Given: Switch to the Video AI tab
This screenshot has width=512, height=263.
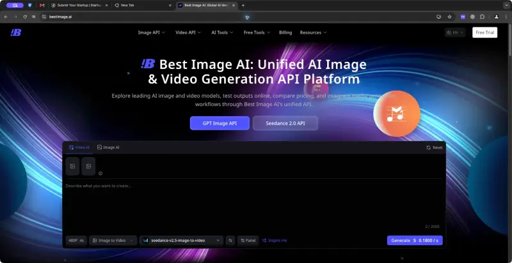Looking at the screenshot, I should click(x=79, y=147).
